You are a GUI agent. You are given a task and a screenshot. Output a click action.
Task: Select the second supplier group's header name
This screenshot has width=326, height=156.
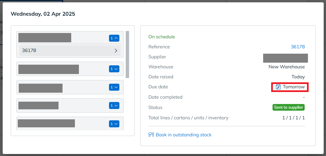point(49,69)
